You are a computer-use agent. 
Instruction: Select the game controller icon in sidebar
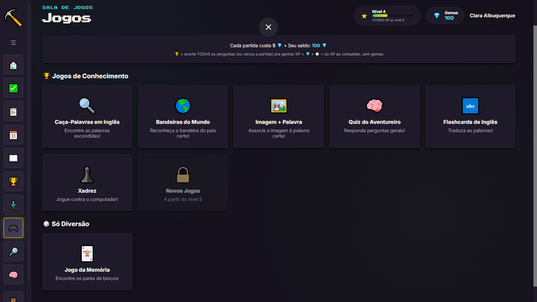pos(13,228)
